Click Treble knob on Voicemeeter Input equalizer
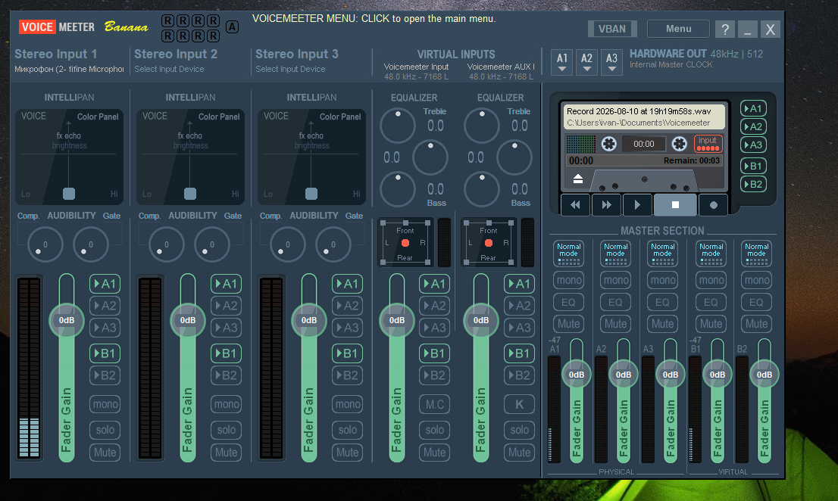Viewport: 838px width, 501px height. pos(398,126)
